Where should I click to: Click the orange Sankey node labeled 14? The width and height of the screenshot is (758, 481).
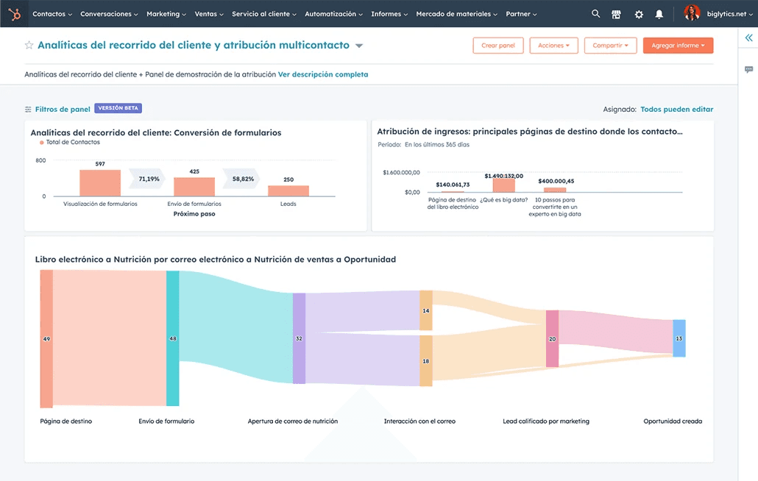pos(426,310)
